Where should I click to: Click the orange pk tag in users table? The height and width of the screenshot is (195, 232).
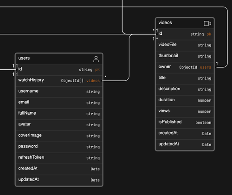point(97,70)
